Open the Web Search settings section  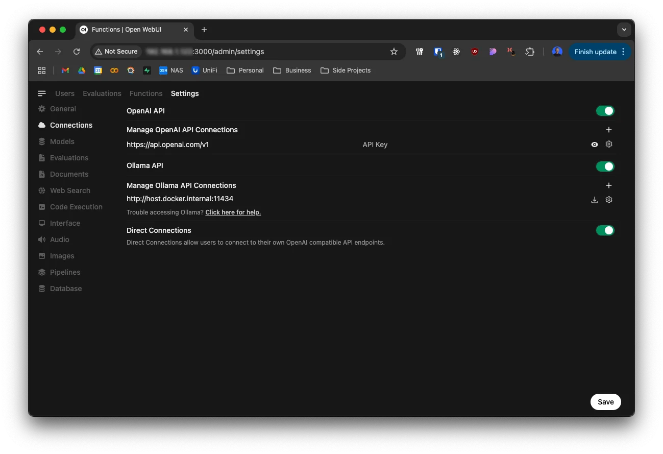[x=64, y=190]
